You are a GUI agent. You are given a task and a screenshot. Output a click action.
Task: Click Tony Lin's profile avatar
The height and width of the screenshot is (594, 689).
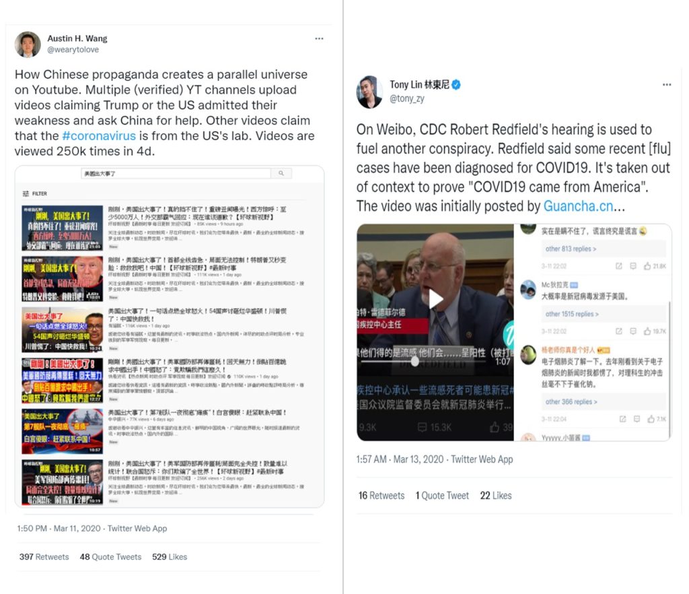pos(369,92)
